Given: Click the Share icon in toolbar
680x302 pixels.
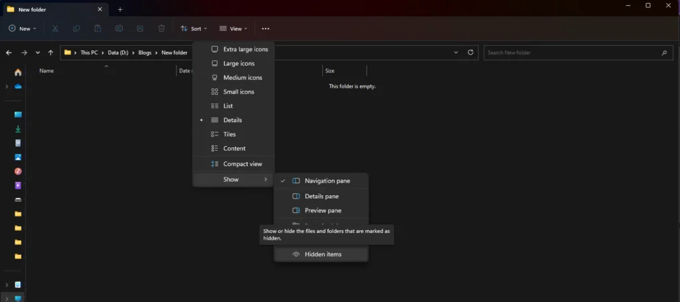Looking at the screenshot, I should (140, 29).
